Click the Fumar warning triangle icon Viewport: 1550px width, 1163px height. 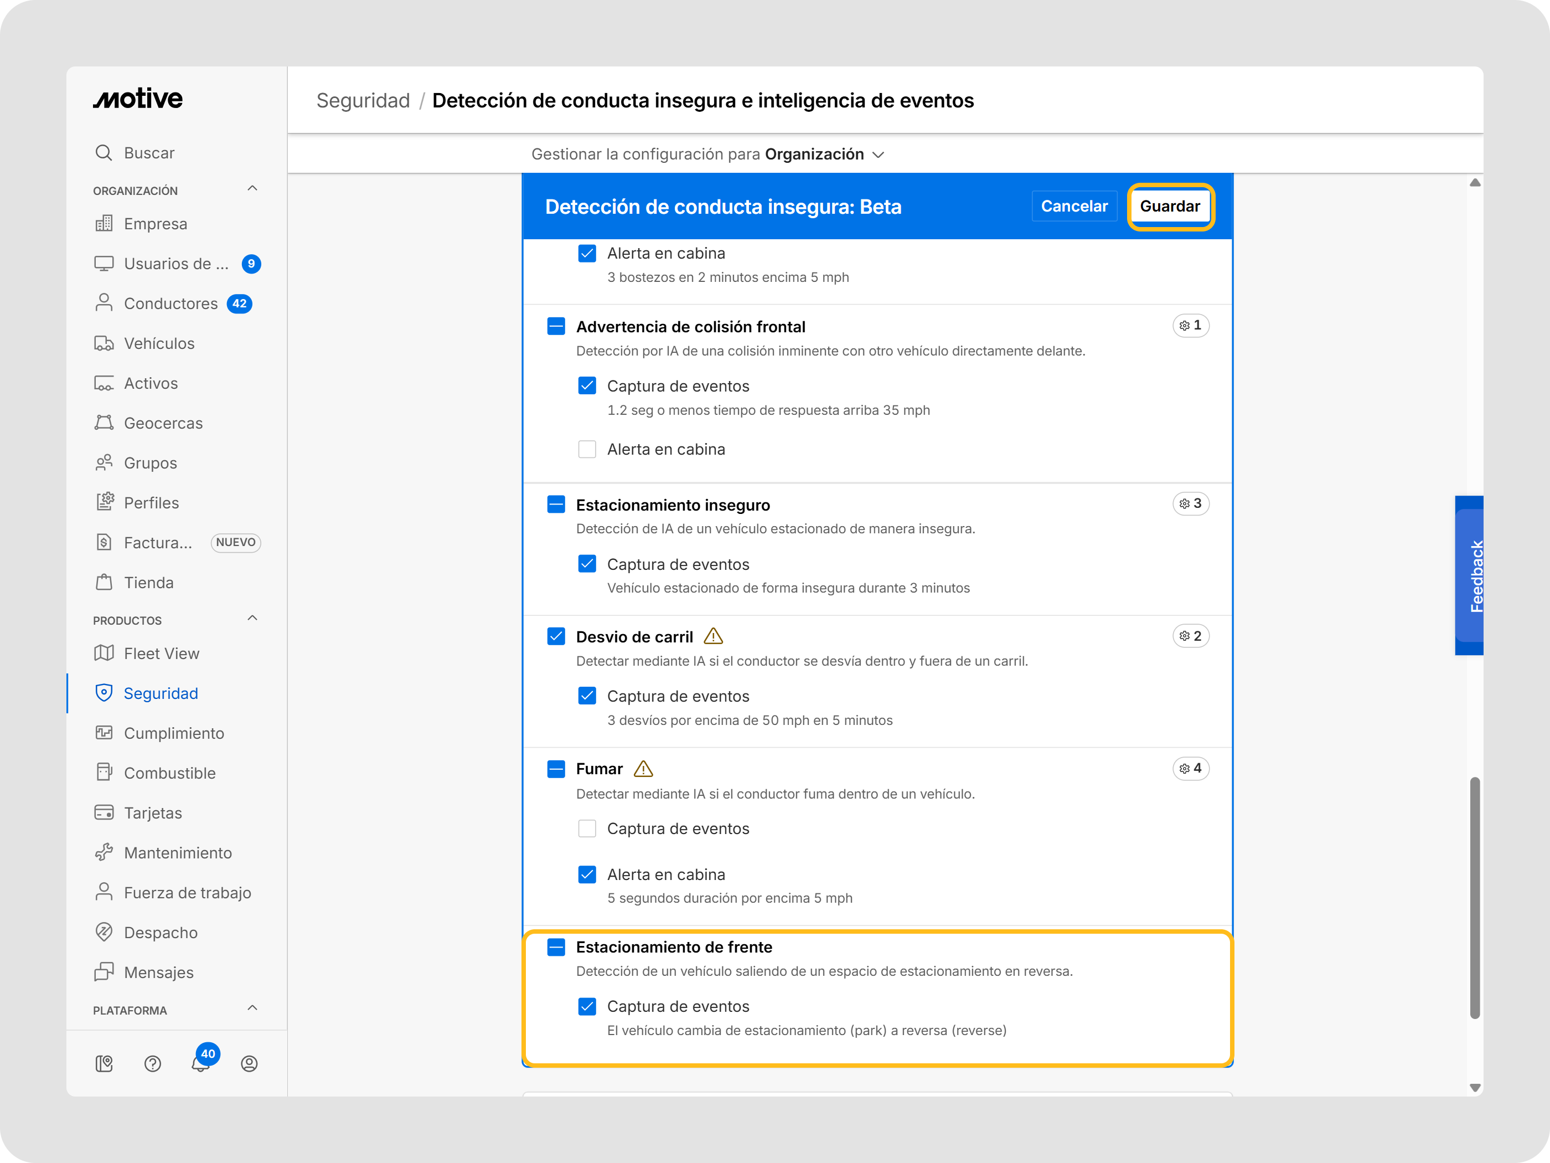[x=643, y=769]
